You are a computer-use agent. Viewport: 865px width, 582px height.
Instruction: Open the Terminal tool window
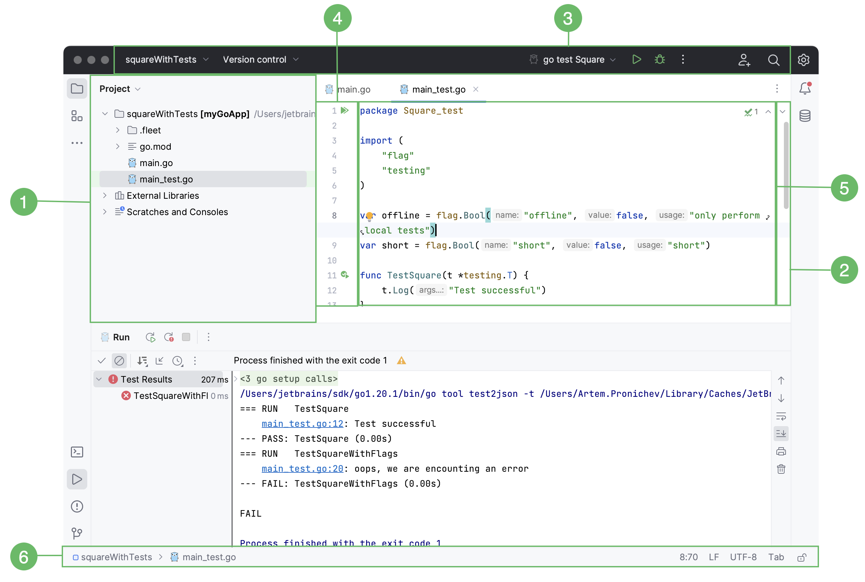point(77,452)
